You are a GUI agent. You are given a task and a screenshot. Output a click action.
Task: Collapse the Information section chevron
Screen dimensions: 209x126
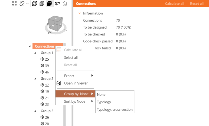point(79,13)
